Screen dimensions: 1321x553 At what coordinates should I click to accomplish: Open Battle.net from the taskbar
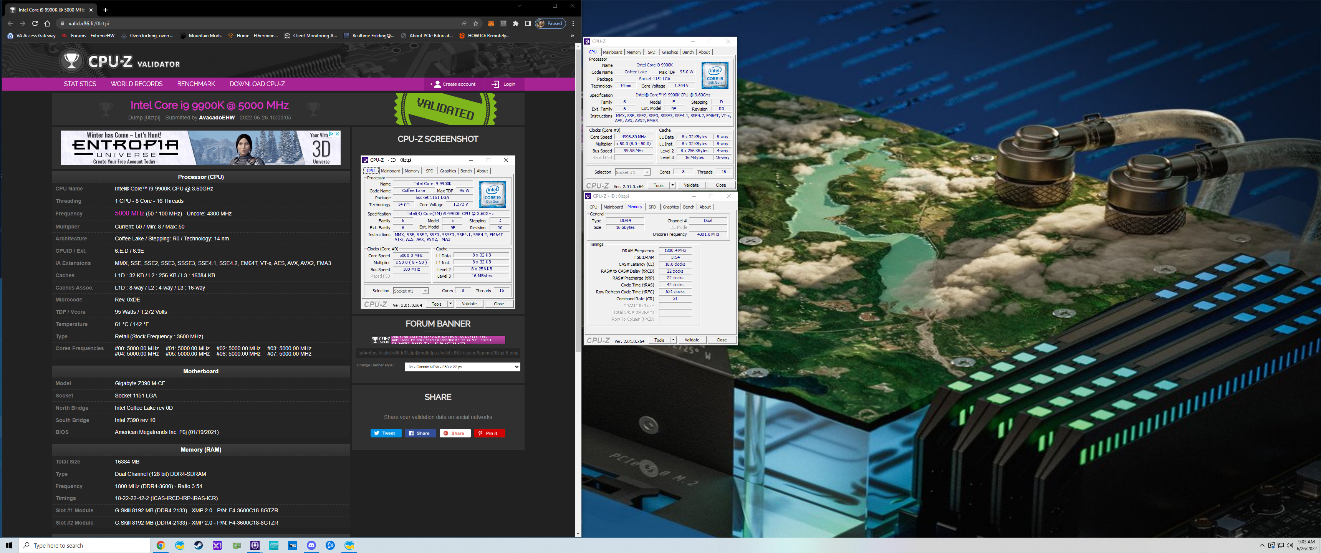(330, 545)
